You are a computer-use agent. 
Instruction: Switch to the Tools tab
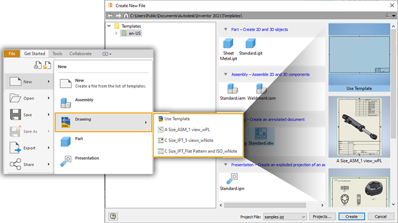pos(57,54)
